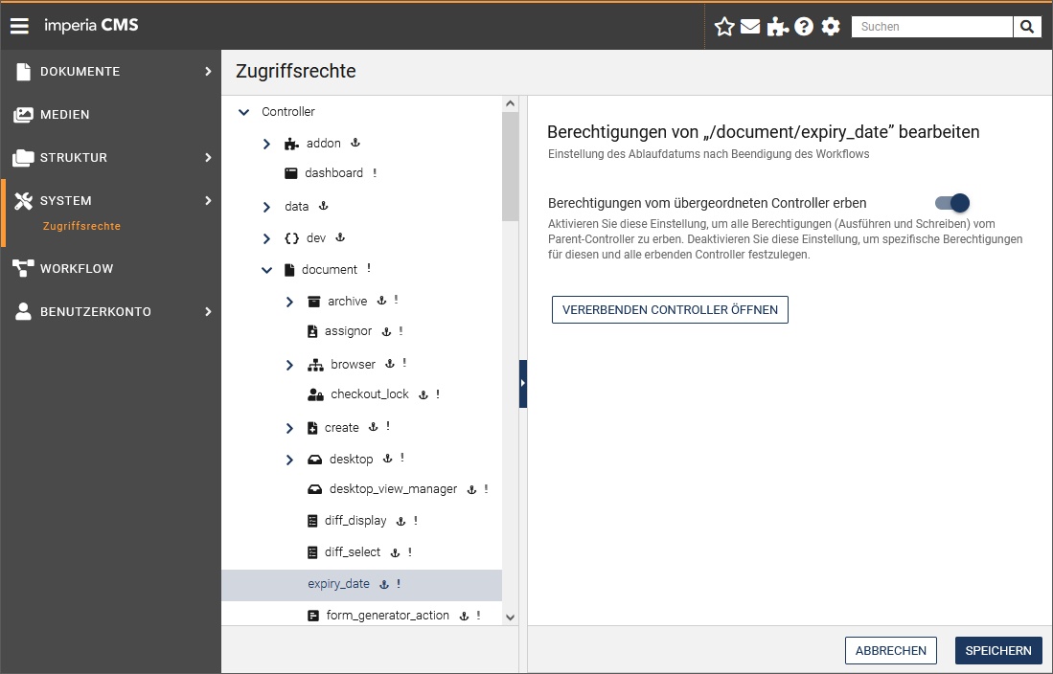
Task: Click the exclamation mark next to dashboard
Action: pos(375,173)
